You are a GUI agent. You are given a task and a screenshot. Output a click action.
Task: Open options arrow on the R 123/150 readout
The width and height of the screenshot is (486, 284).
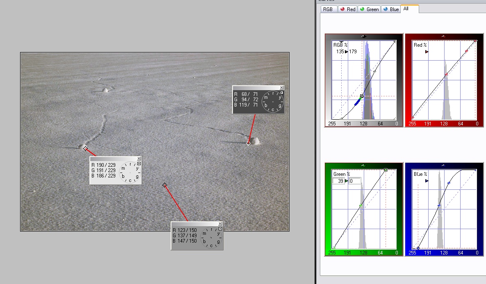click(x=220, y=229)
